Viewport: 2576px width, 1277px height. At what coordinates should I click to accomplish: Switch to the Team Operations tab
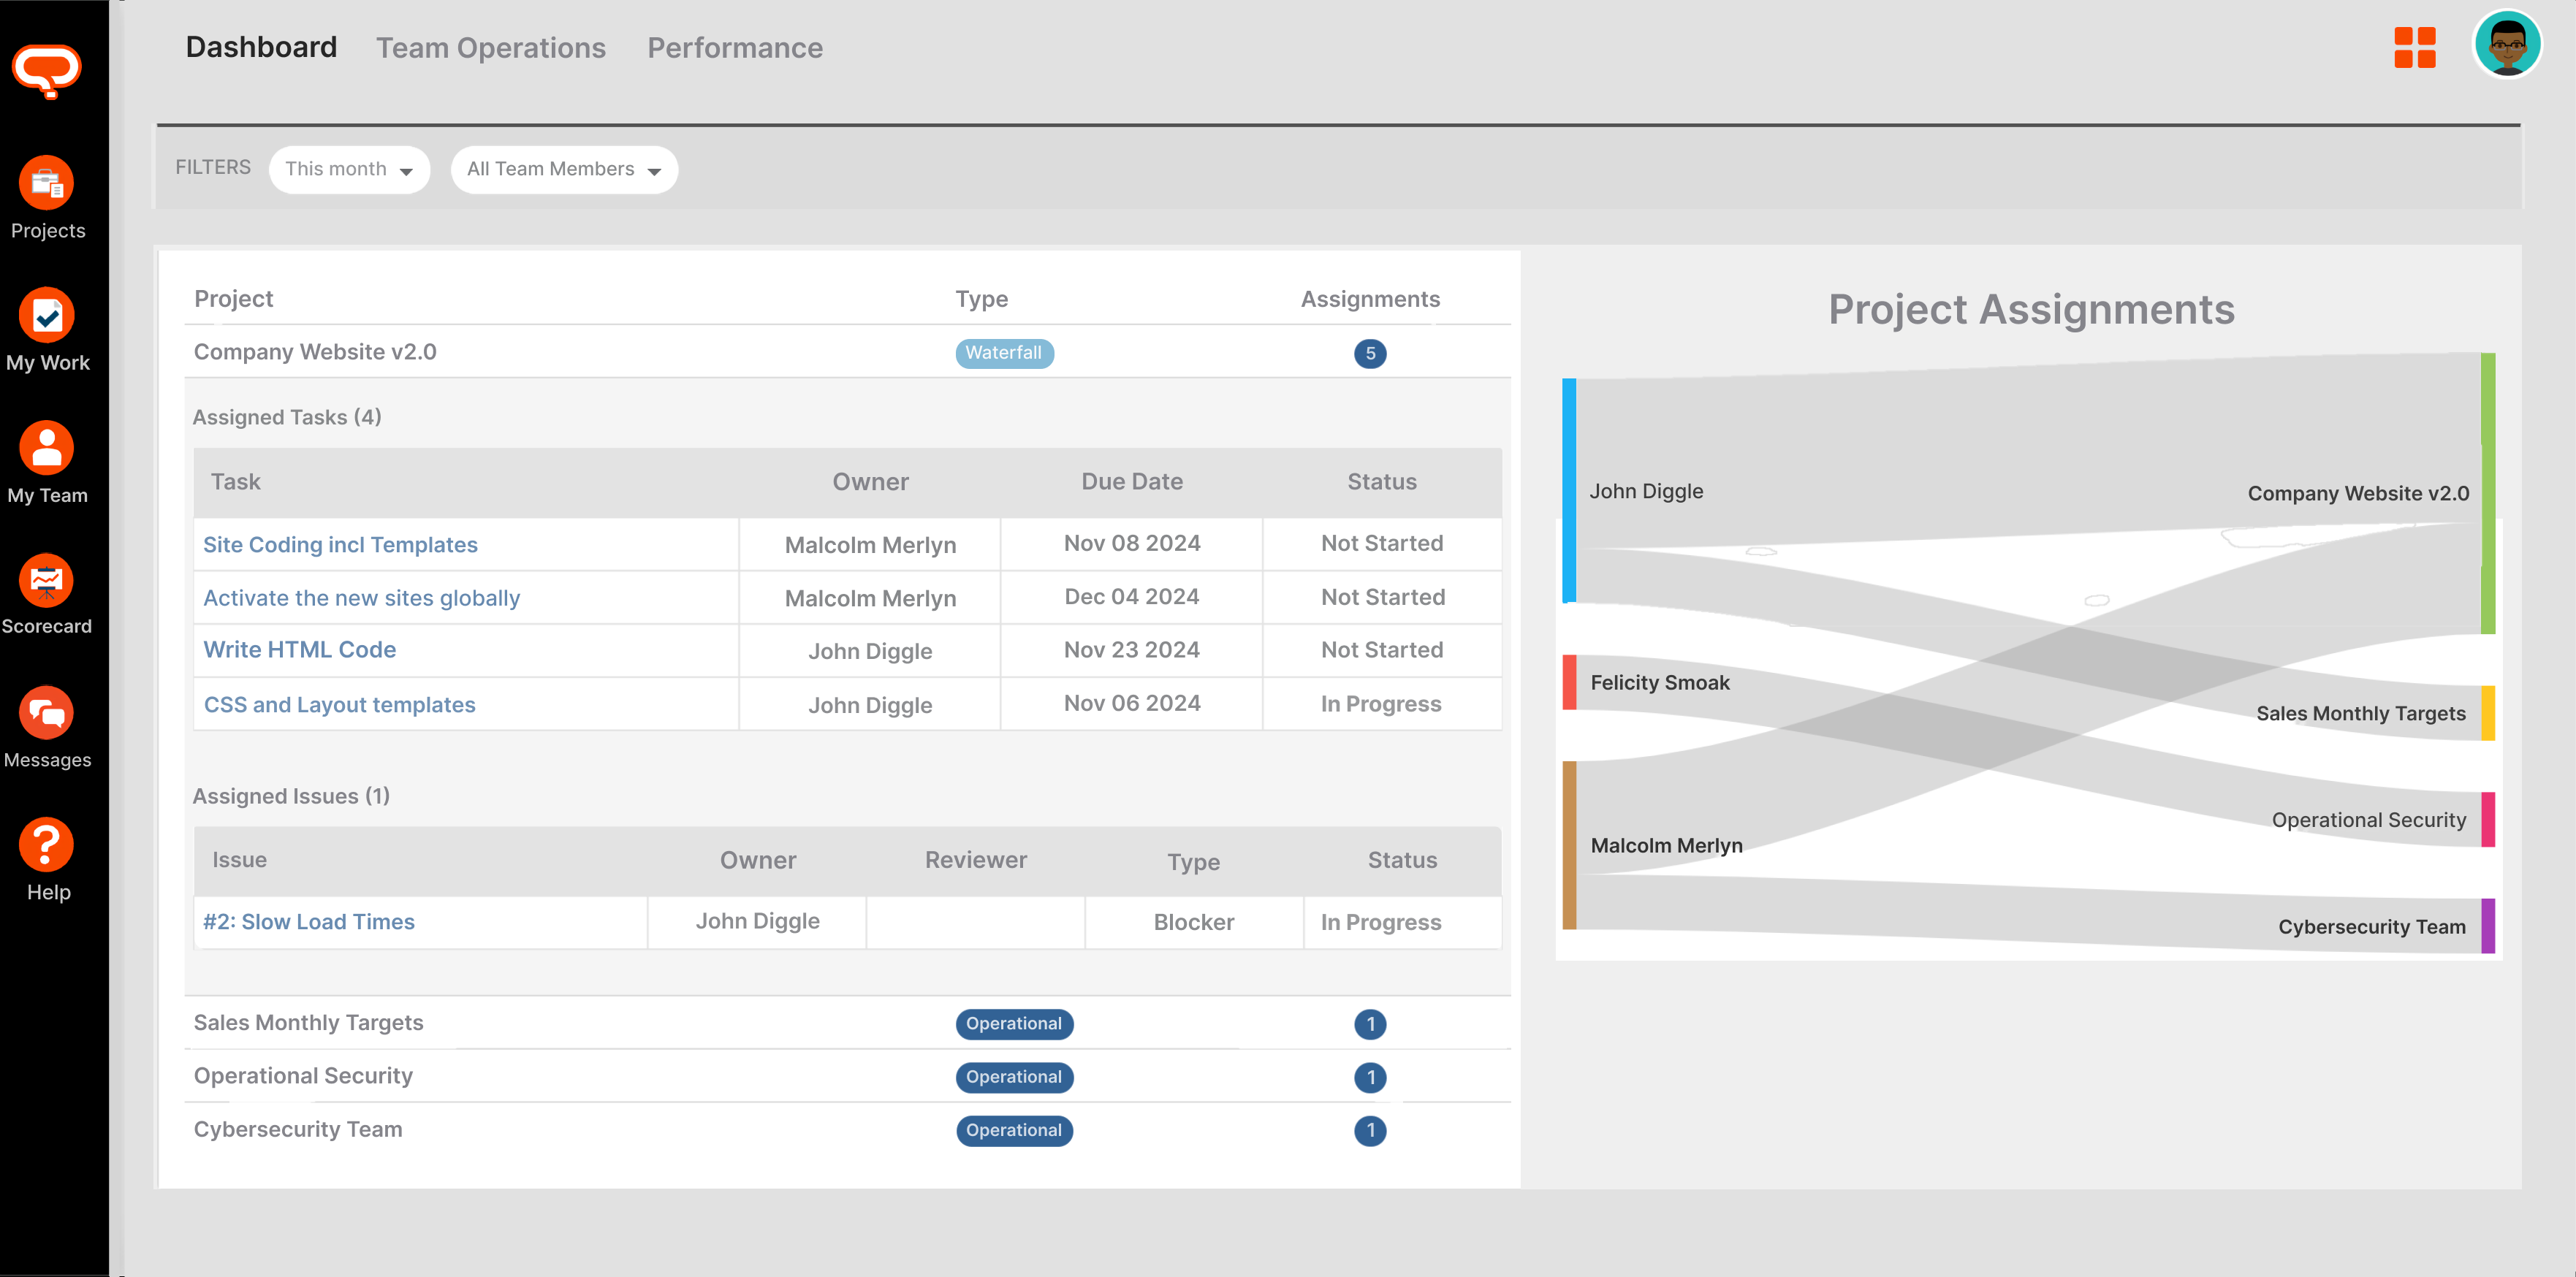tap(490, 48)
